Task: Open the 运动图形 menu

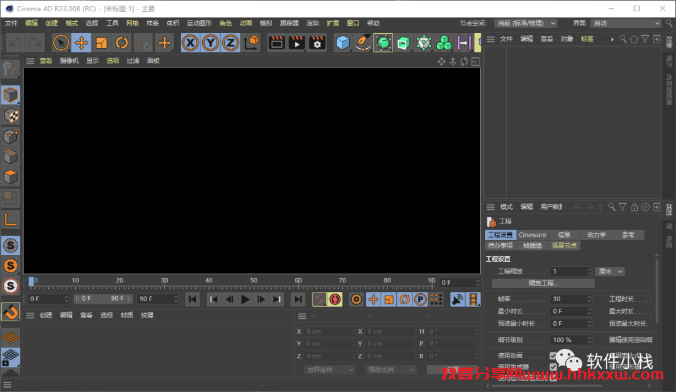Action: [x=199, y=23]
